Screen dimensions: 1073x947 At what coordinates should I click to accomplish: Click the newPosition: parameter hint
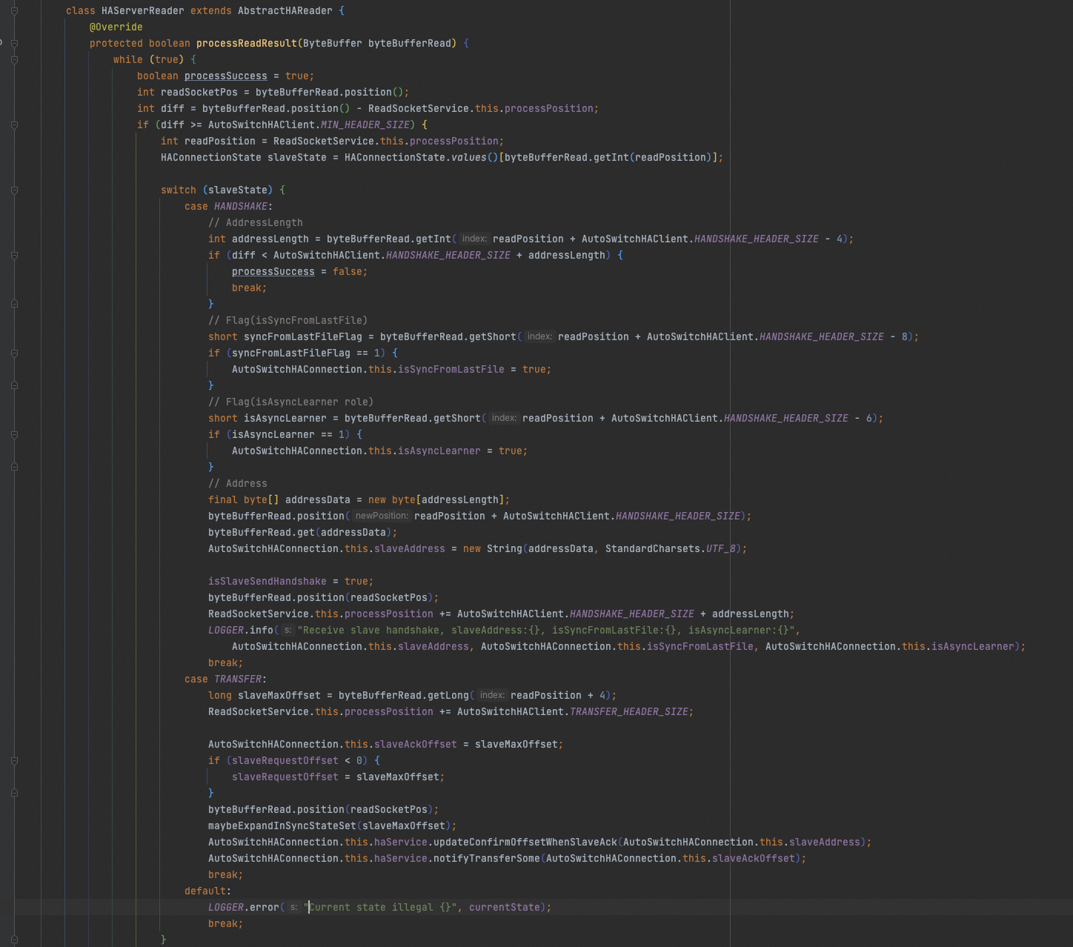[382, 516]
